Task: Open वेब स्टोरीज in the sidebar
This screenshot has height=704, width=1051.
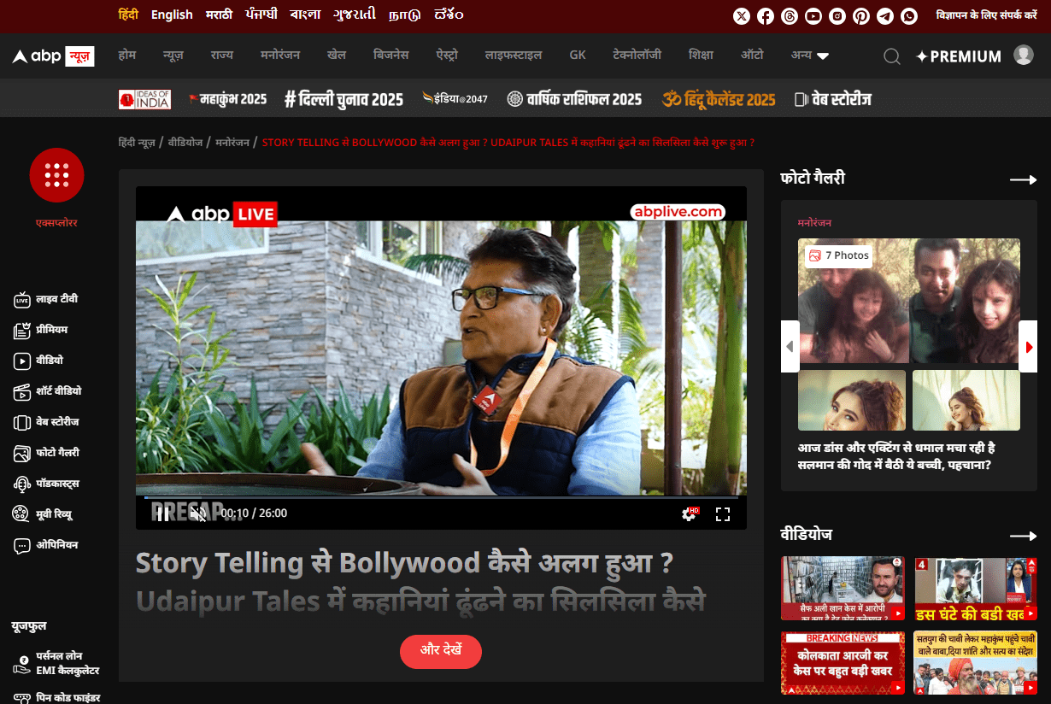Action: click(46, 423)
